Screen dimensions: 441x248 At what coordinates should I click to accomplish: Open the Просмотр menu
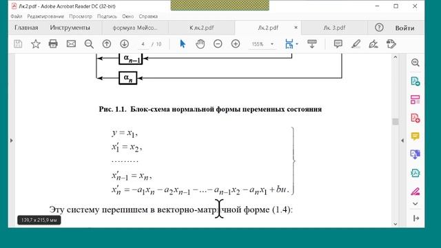coord(81,17)
